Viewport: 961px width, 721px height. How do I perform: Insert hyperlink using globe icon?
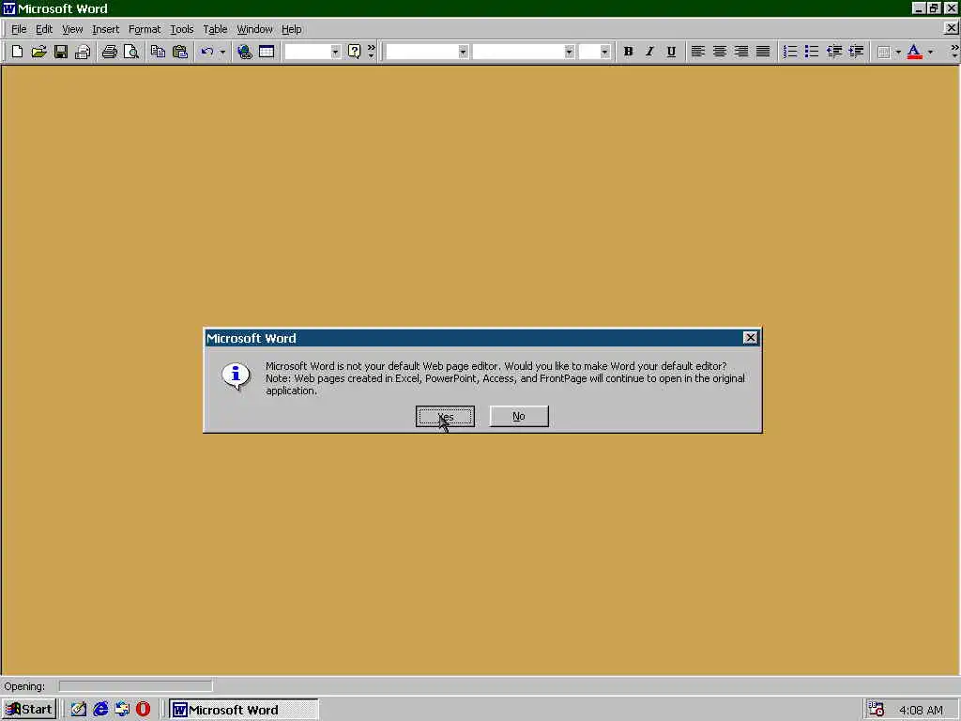(x=245, y=52)
